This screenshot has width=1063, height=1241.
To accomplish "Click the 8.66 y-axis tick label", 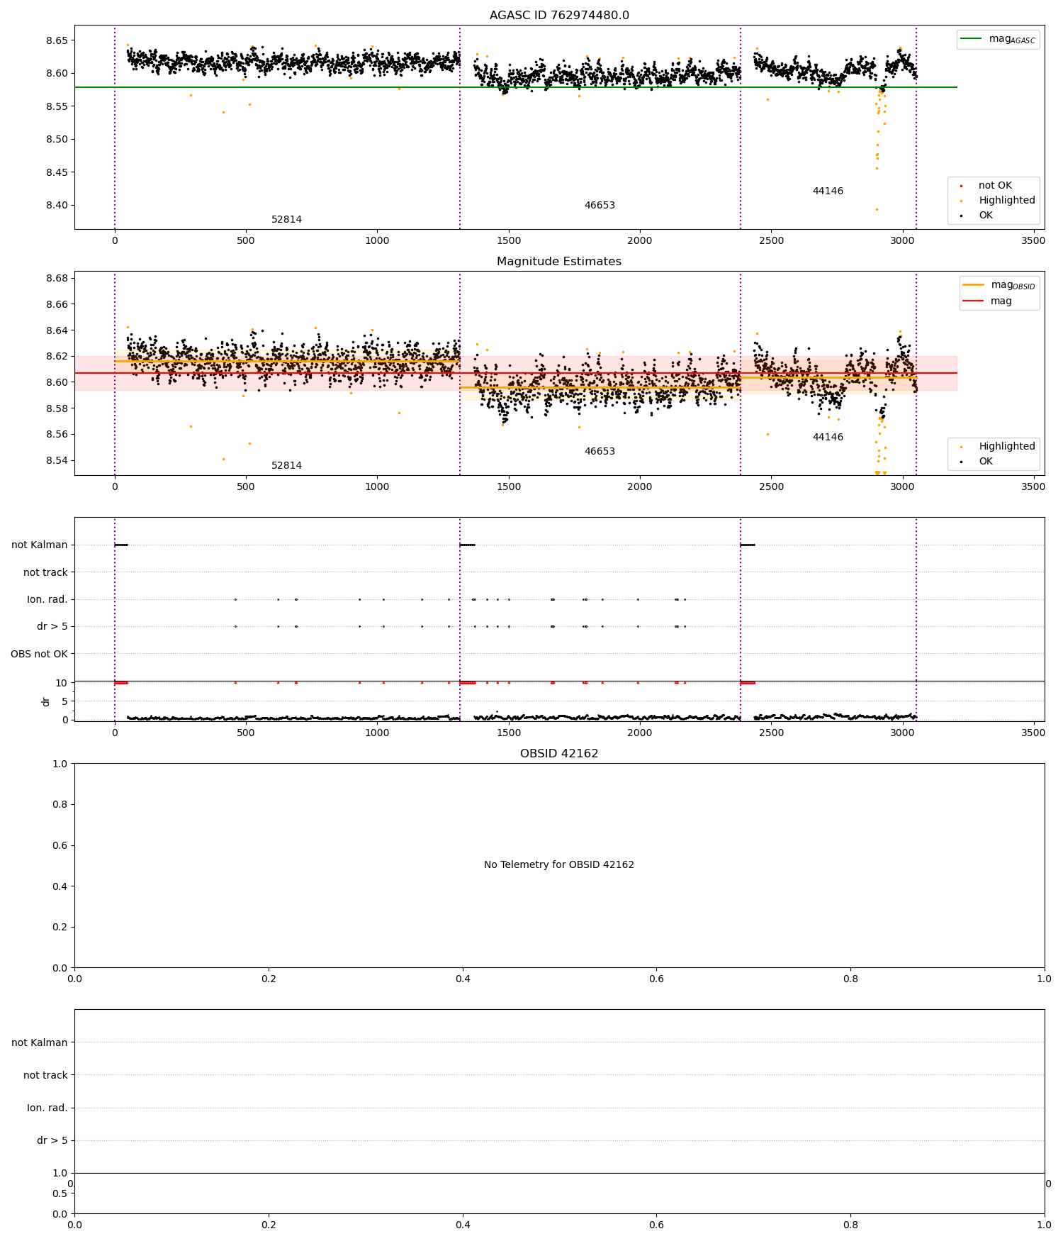I will [58, 304].
